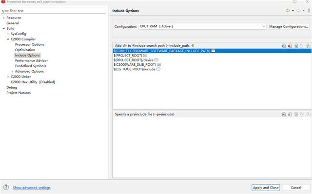Add a preinclude file entry
The width and height of the screenshot is (312, 194).
(x=284, y=114)
